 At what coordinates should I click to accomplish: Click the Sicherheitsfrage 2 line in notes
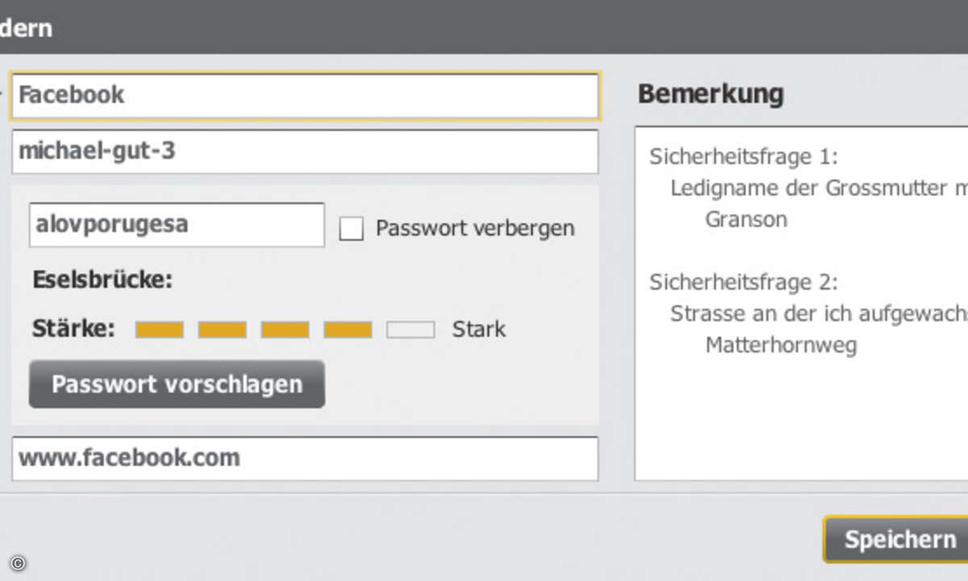pyautogui.click(x=743, y=282)
